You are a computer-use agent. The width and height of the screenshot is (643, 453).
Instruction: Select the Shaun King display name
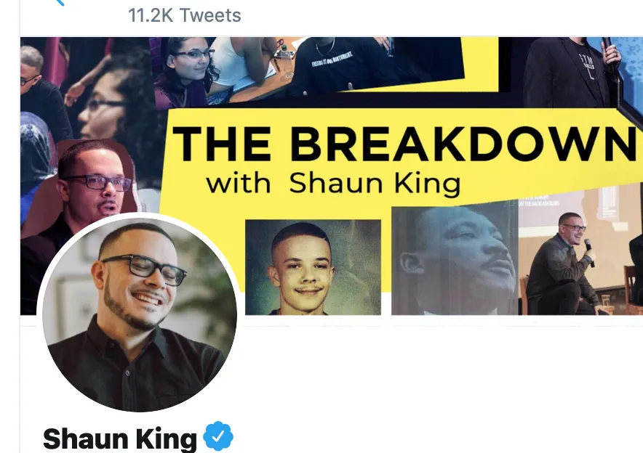pyautogui.click(x=119, y=438)
